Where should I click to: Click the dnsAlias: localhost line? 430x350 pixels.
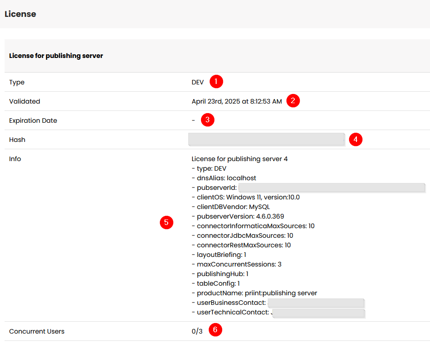[224, 178]
